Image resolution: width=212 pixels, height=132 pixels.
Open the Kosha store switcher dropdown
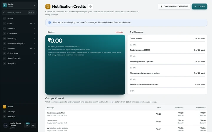coord(19,5)
